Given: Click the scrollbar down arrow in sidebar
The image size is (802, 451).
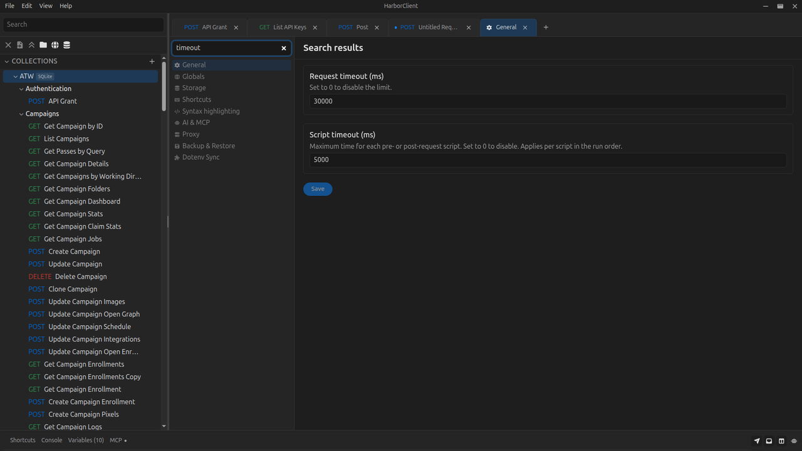Looking at the screenshot, I should click(164, 427).
